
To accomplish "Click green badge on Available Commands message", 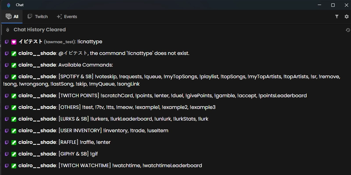I will [x=14, y=65].
